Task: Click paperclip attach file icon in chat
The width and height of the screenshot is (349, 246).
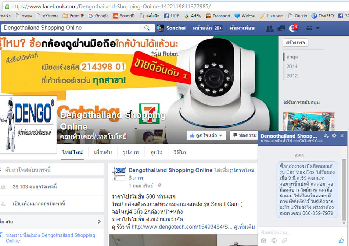Action: (x=284, y=240)
